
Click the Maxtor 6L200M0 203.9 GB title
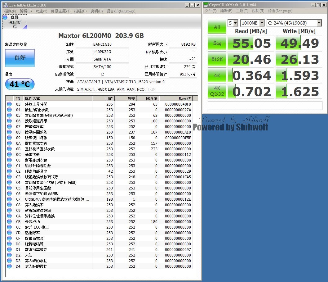coord(101,36)
